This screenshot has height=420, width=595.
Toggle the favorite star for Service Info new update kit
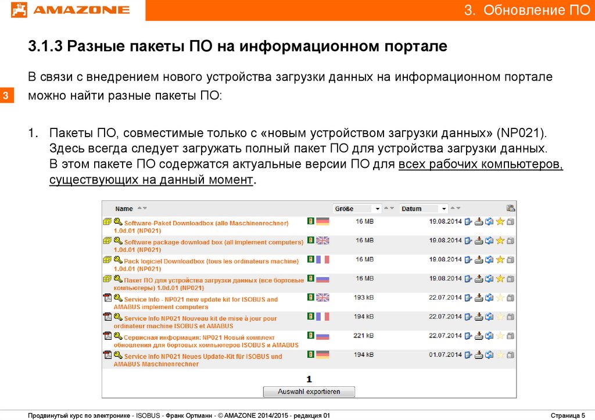coord(500,298)
